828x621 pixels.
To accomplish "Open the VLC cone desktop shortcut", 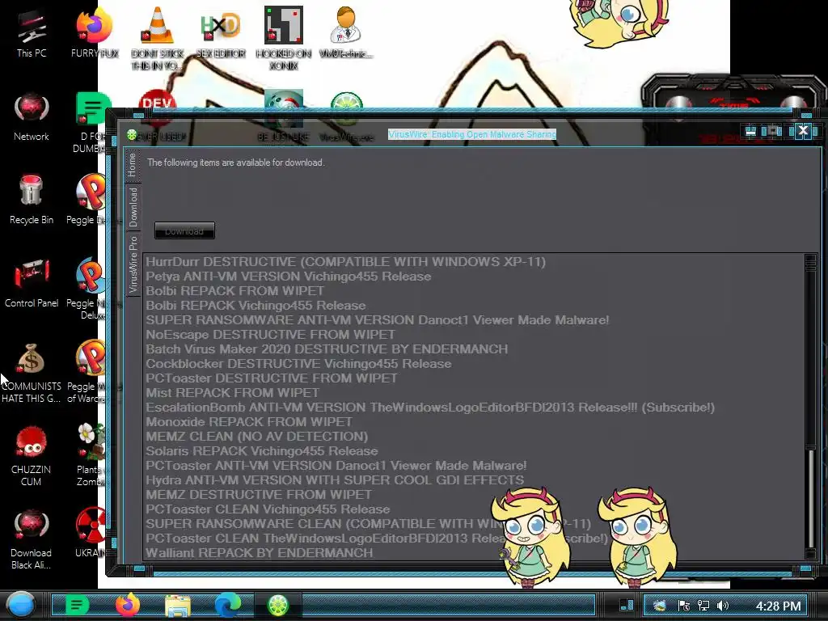I will [158, 38].
